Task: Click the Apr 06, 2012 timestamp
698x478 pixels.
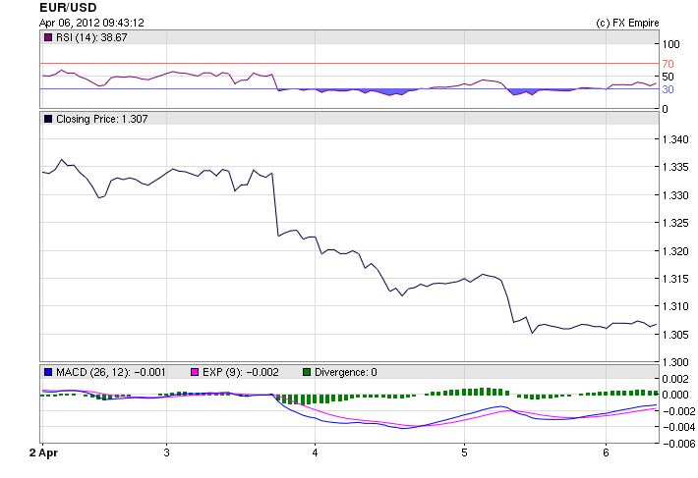Action: [92, 22]
